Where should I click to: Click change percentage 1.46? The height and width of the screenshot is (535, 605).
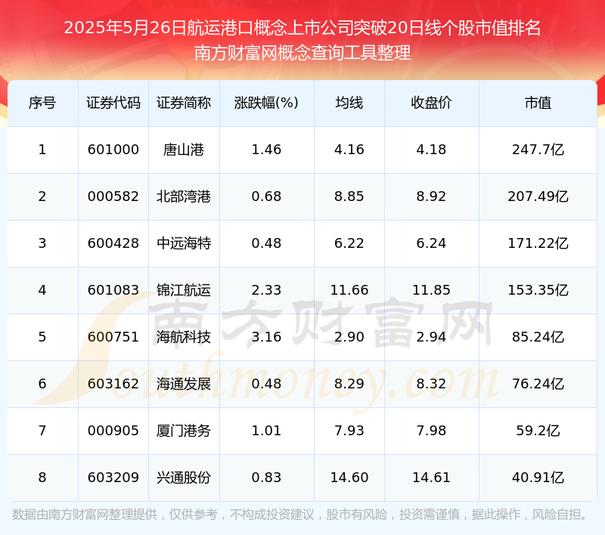266,150
